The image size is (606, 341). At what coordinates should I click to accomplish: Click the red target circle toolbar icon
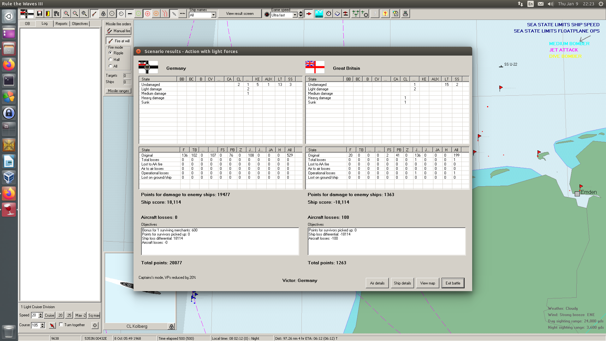click(x=147, y=14)
